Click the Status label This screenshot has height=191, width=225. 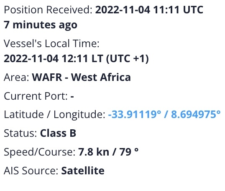pos(20,133)
